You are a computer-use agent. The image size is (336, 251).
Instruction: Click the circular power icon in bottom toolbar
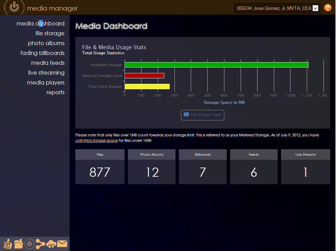(x=30, y=244)
